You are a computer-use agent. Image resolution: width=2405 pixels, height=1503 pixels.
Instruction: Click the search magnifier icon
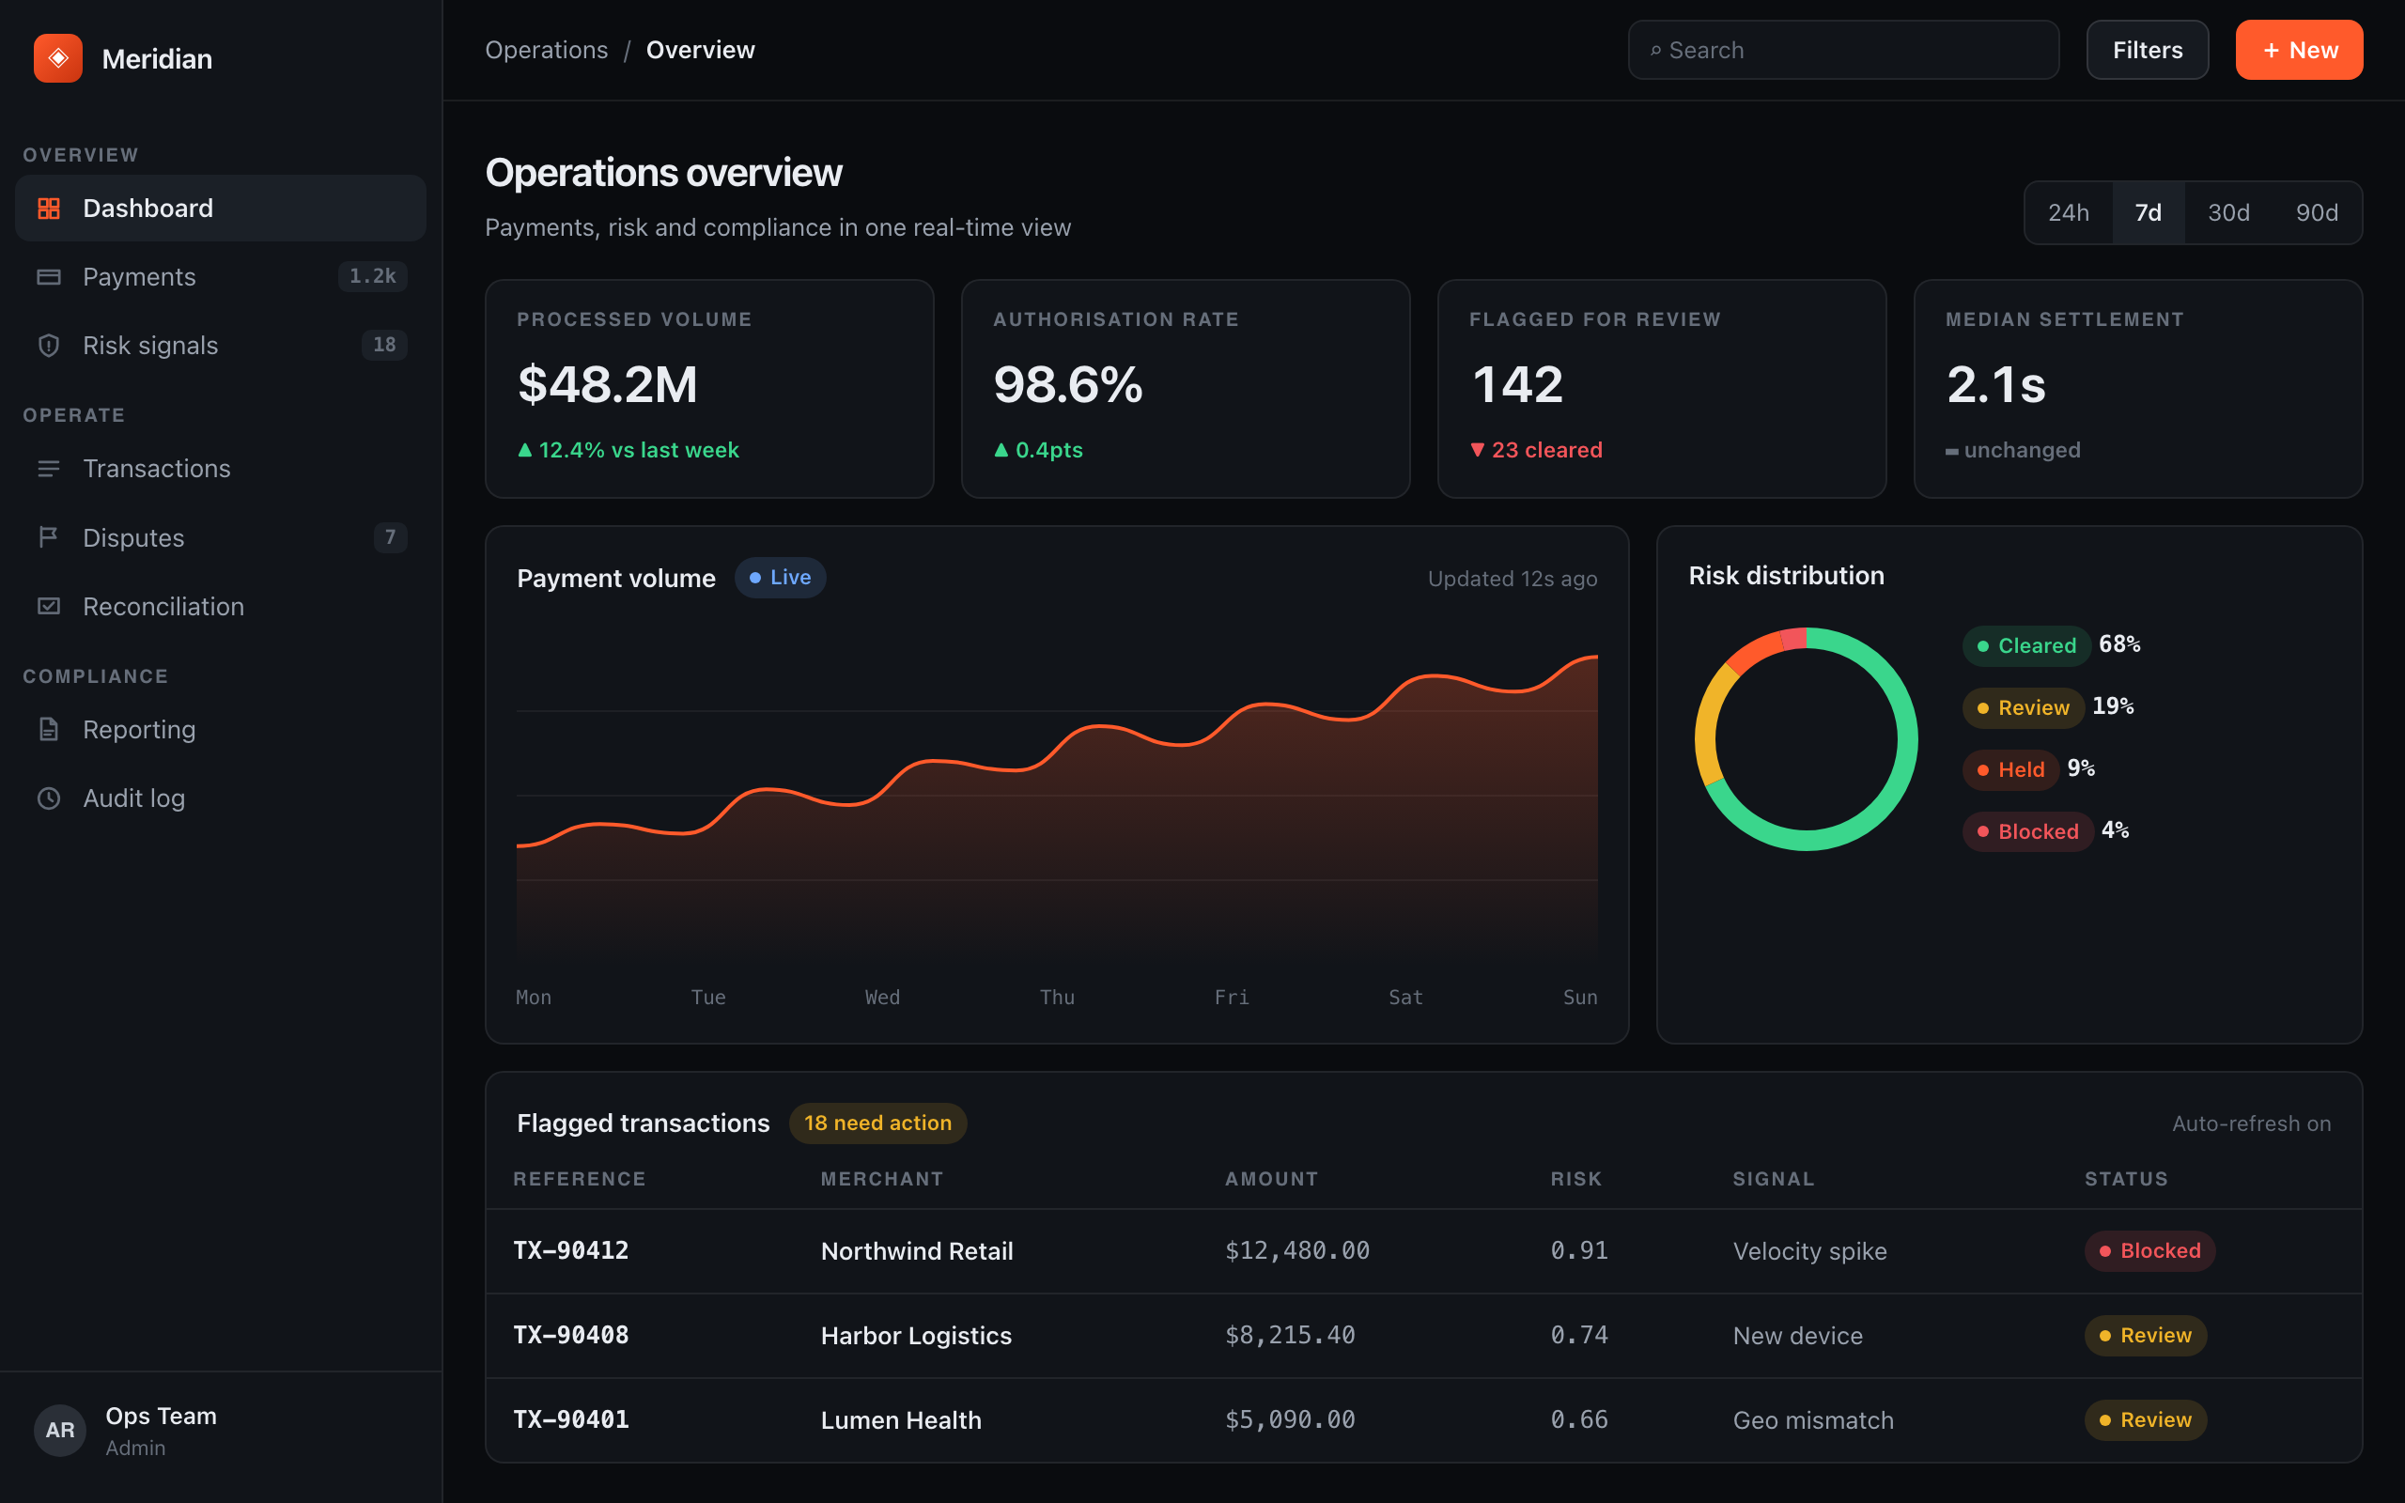pyautogui.click(x=1655, y=51)
